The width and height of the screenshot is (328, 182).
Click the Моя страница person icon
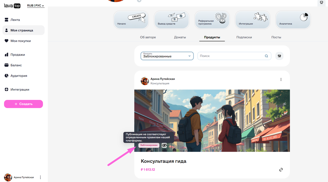point(7,30)
